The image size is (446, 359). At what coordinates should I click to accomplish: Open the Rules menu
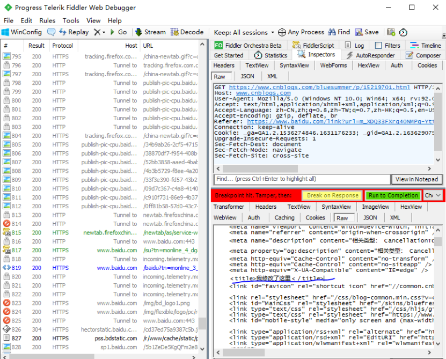coord(47,20)
